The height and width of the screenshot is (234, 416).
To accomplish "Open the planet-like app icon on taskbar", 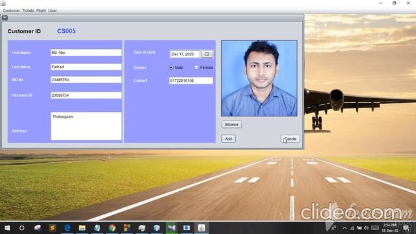I will point(38,228).
